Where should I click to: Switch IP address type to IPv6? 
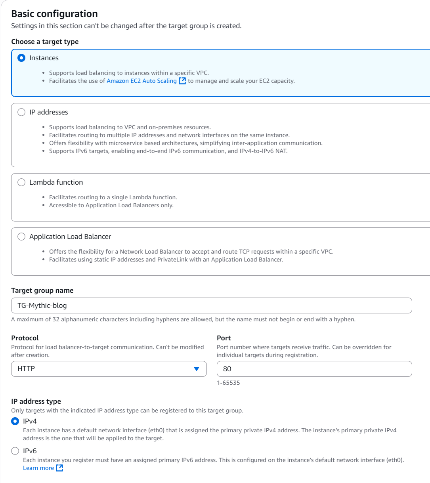point(15,451)
